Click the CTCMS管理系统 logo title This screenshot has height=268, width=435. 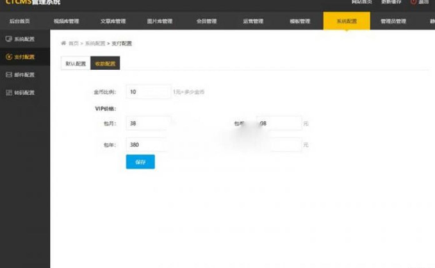pyautogui.click(x=33, y=2)
